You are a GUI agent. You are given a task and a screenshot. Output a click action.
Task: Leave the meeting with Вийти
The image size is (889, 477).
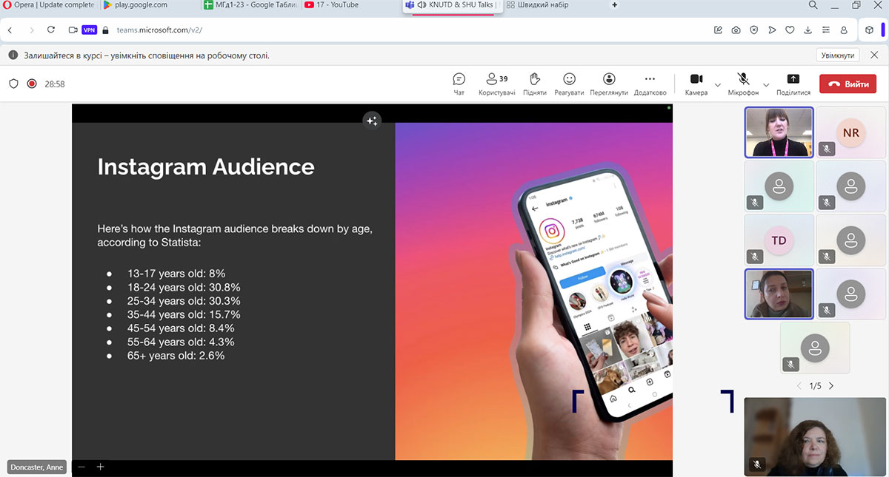point(848,84)
